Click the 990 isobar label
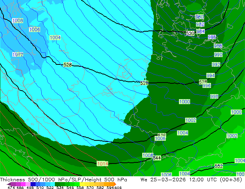 click(x=218, y=55)
